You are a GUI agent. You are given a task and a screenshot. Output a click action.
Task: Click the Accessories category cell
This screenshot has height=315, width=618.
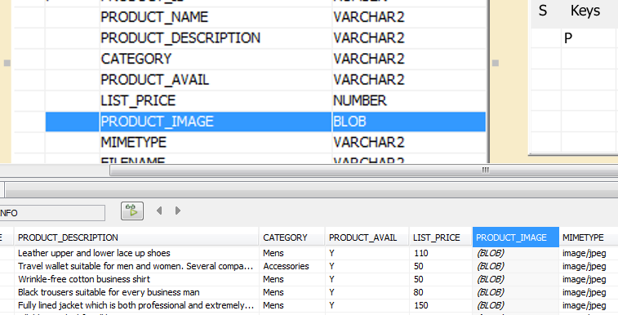(292, 266)
